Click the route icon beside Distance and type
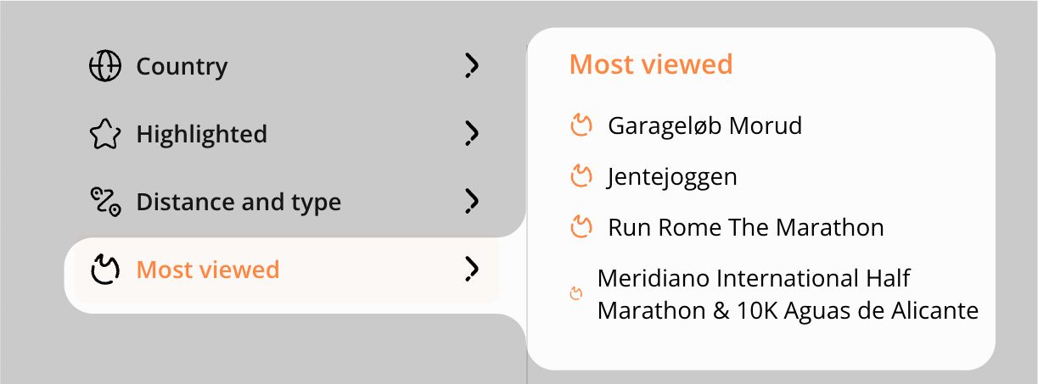The width and height of the screenshot is (1038, 384). [105, 202]
